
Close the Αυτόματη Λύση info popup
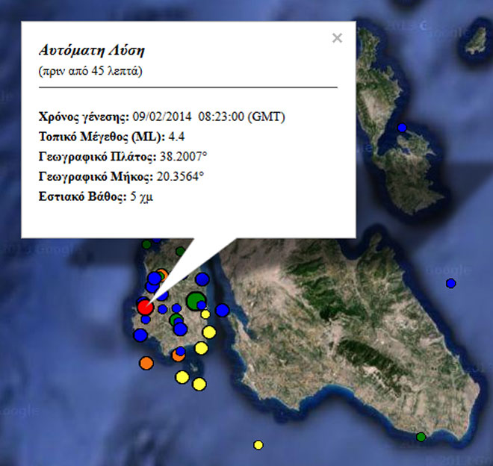[x=337, y=38]
